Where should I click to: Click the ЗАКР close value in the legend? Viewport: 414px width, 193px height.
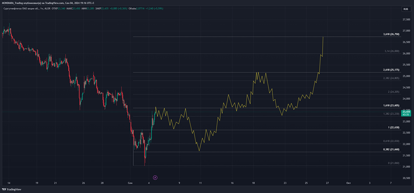point(105,8)
